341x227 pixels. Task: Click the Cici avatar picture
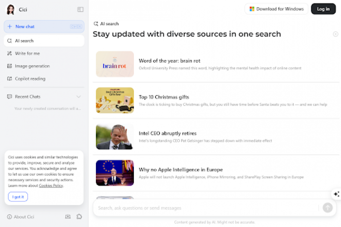10,9
